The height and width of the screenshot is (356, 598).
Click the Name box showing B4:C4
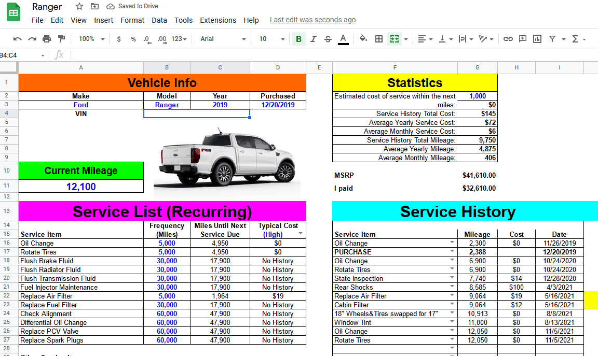click(x=21, y=55)
